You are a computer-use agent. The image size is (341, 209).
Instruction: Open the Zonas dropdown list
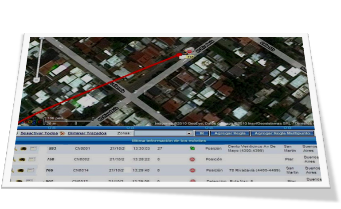click(189, 133)
